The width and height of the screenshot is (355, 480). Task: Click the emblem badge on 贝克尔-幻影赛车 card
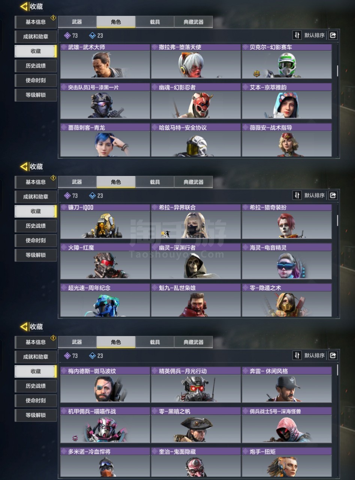click(257, 74)
